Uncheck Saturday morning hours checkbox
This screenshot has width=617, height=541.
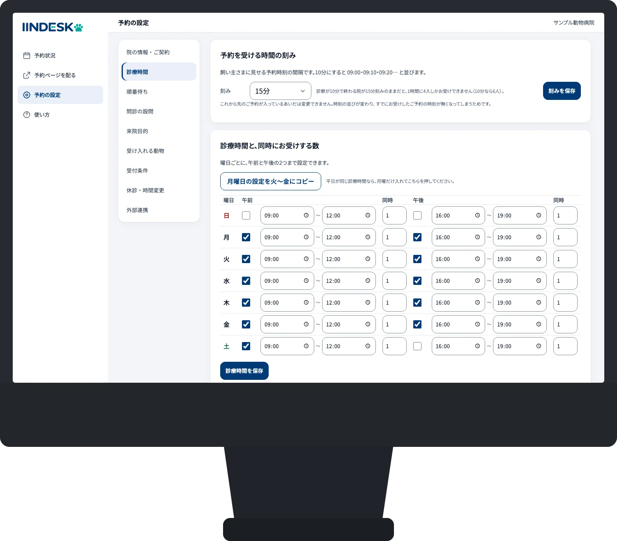pyautogui.click(x=246, y=346)
